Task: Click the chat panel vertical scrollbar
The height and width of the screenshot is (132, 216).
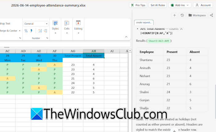Action: point(215,101)
